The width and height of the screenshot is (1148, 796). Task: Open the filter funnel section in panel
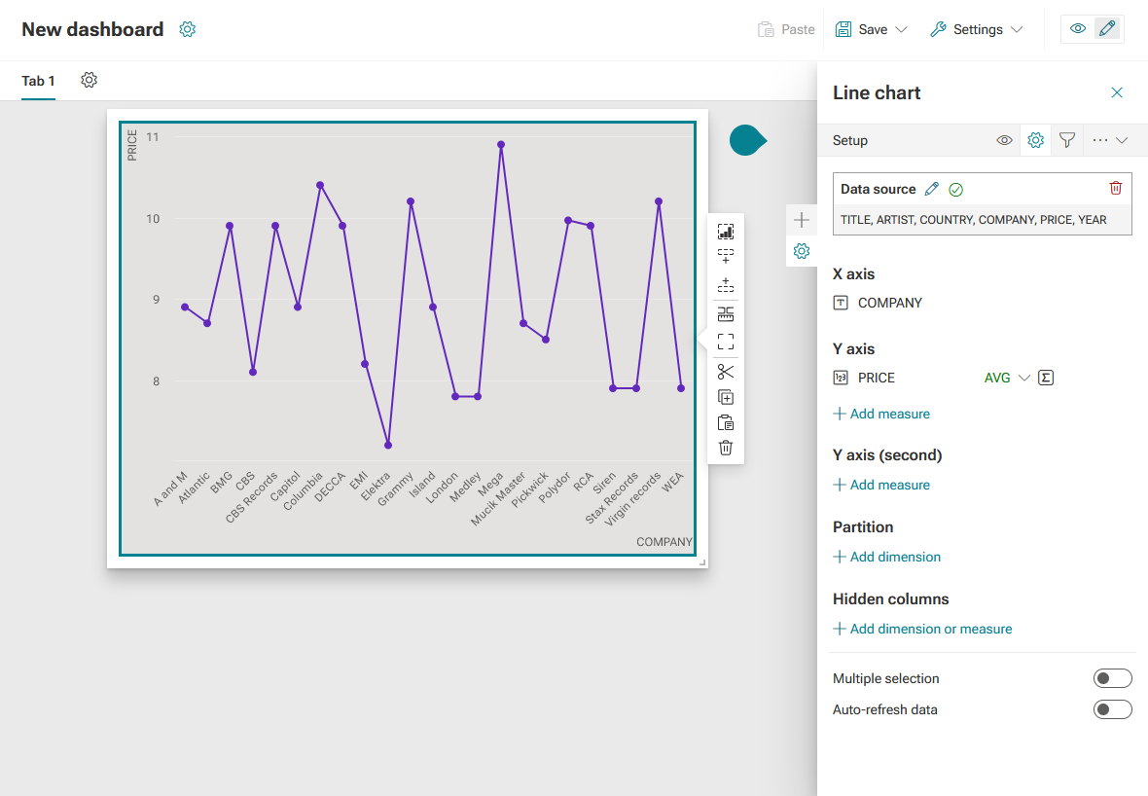pos(1066,140)
